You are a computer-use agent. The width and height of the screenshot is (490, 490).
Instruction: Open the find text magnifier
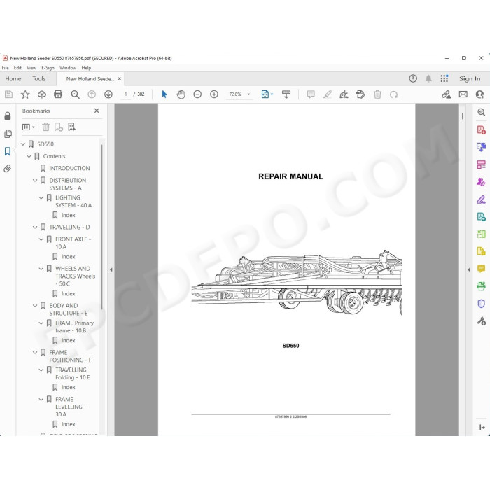[75, 94]
